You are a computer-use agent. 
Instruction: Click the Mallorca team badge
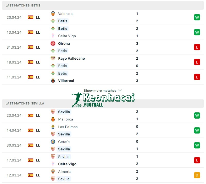[x=53, y=119]
